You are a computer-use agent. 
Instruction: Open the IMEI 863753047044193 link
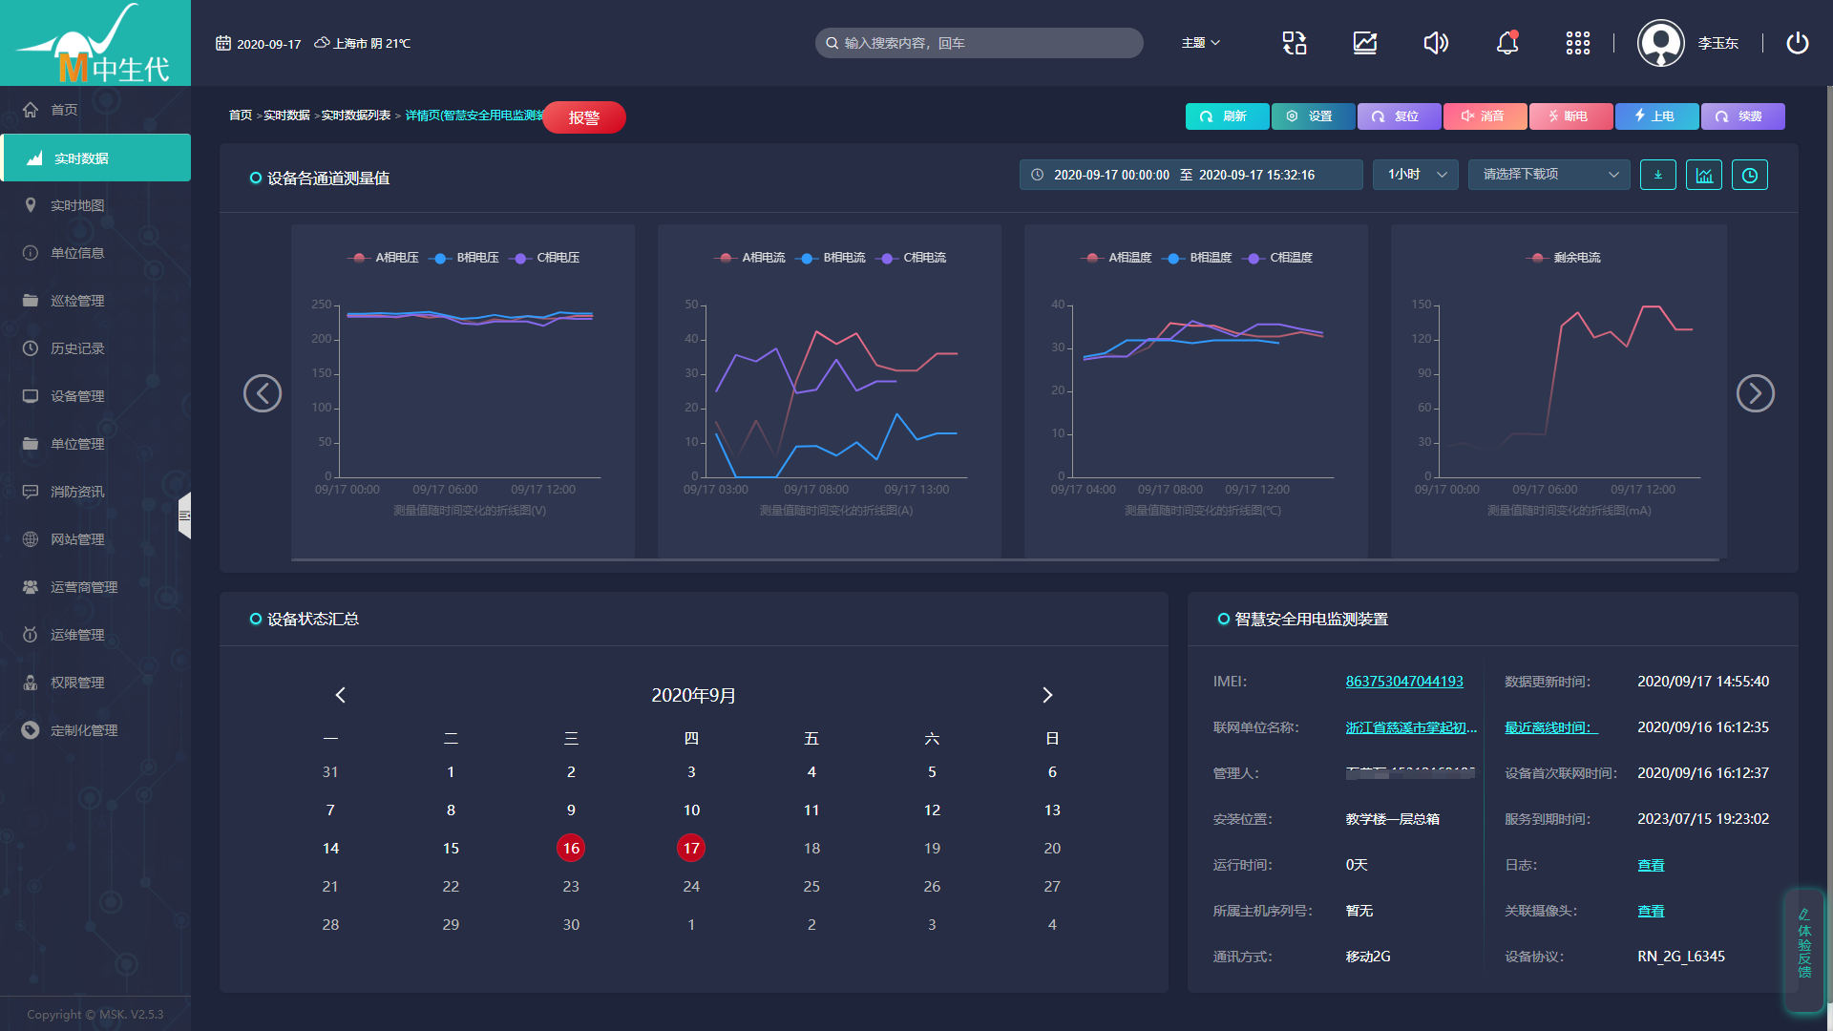click(x=1403, y=682)
